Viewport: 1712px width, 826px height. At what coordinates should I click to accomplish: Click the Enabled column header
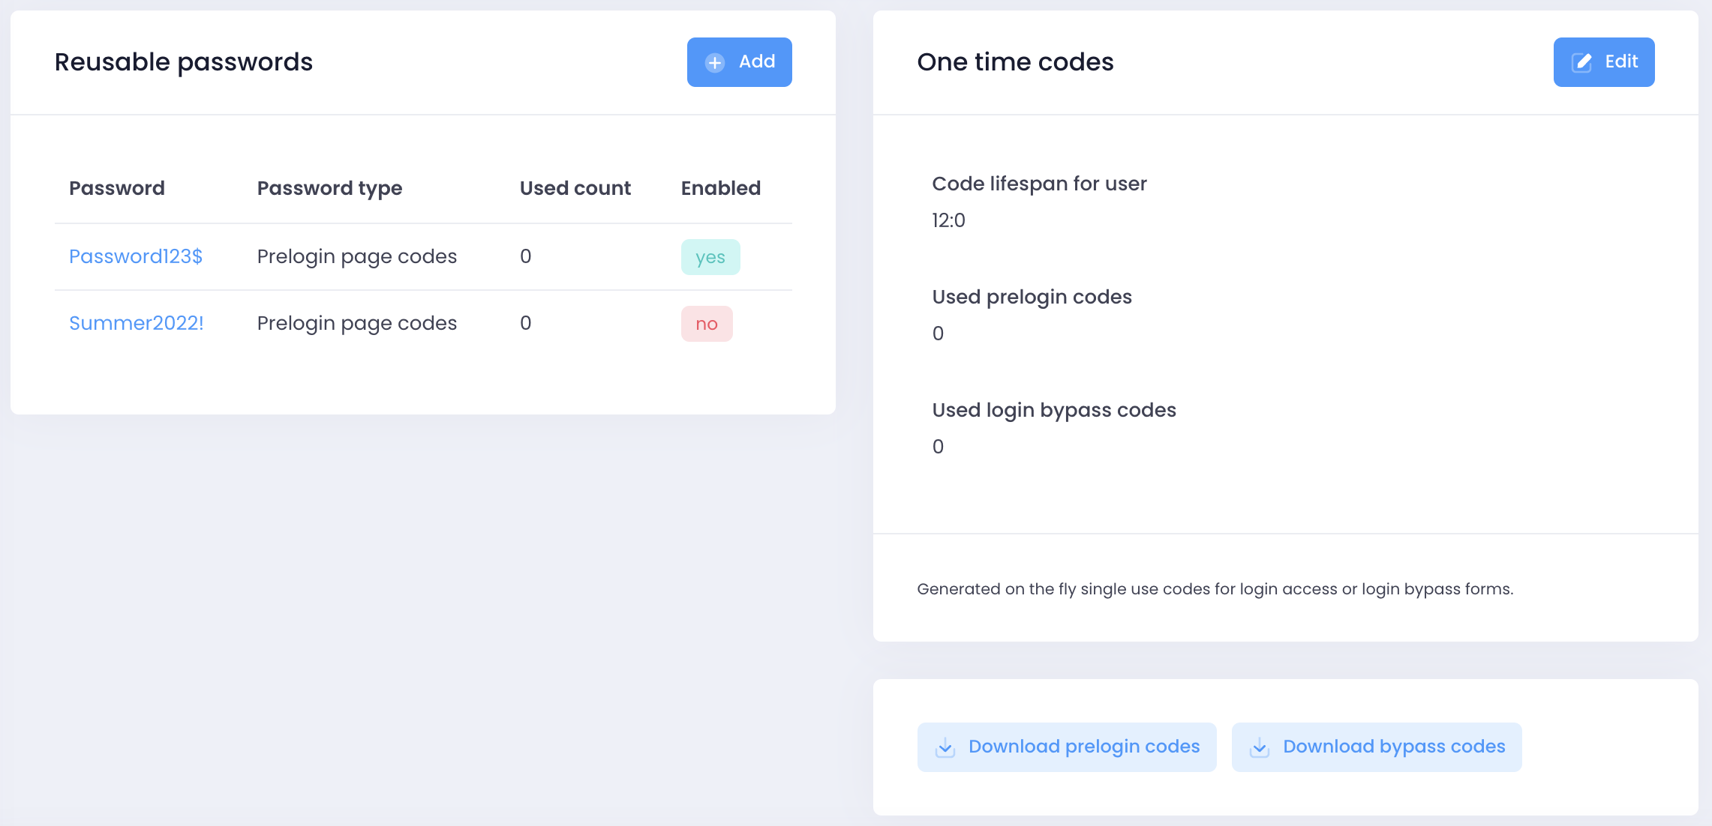(x=720, y=188)
